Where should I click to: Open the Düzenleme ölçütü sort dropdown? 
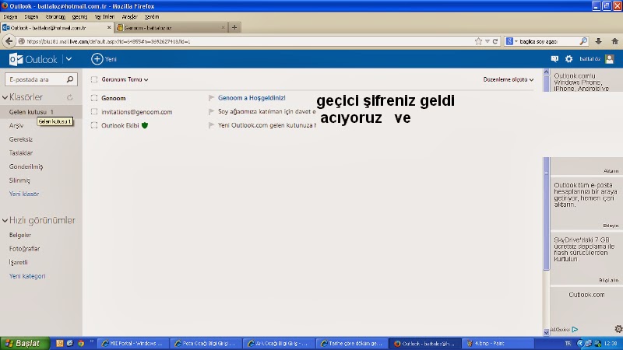coord(509,79)
